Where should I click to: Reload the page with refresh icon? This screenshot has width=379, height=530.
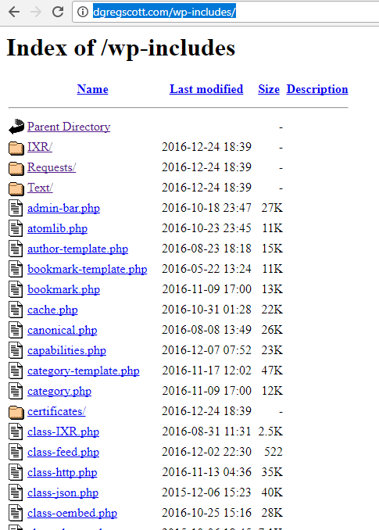[58, 12]
